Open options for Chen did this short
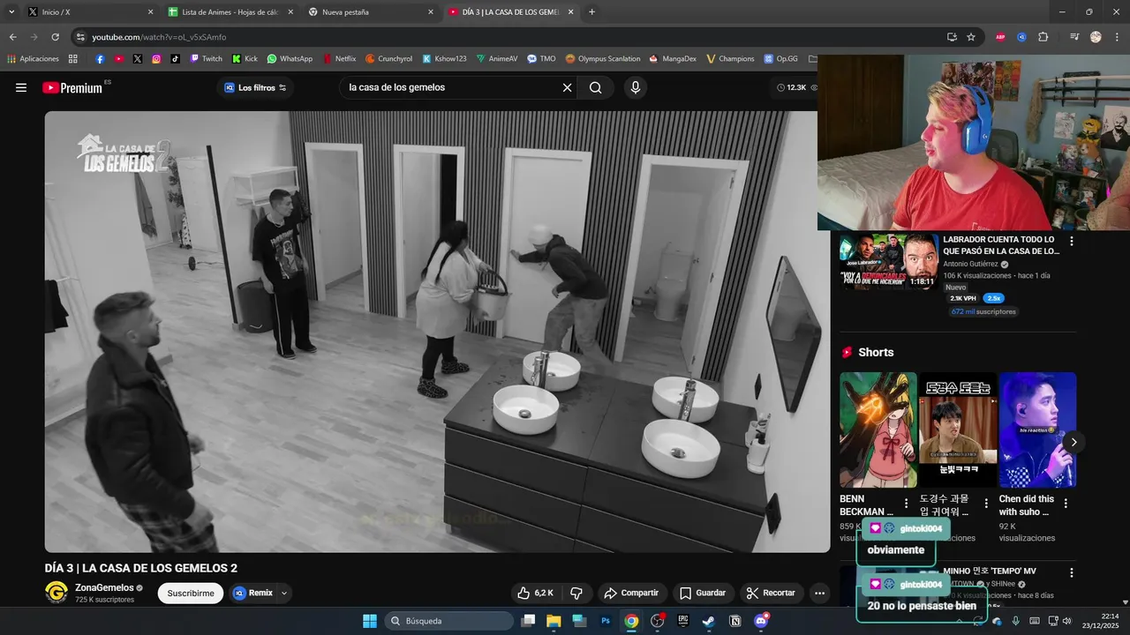The width and height of the screenshot is (1130, 635). (1066, 504)
